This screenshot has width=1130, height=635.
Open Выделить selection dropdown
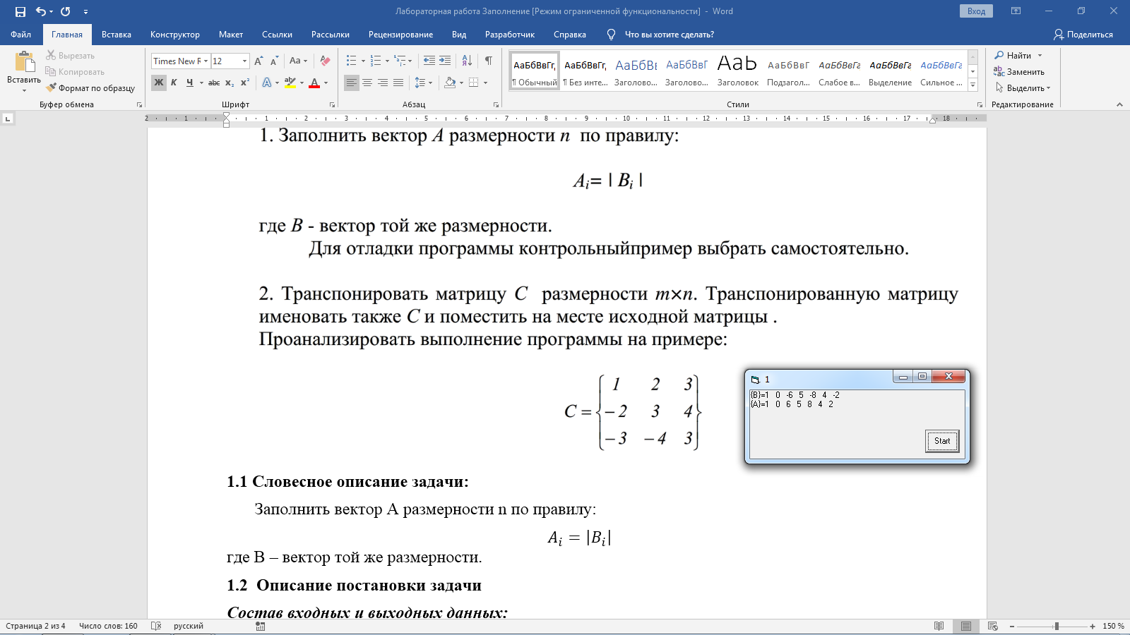[1023, 88]
